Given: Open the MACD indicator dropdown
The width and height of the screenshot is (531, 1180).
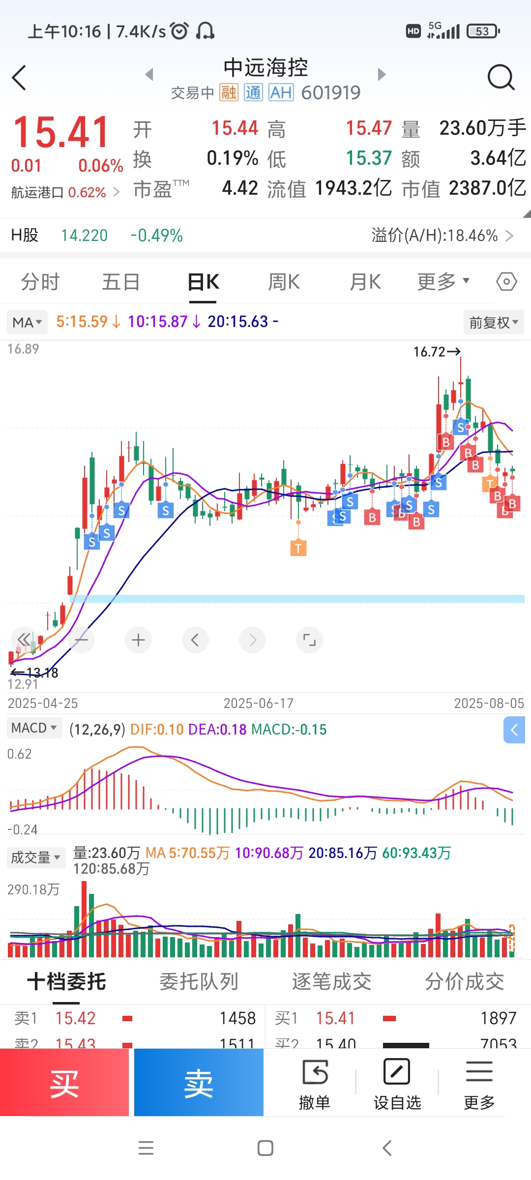Looking at the screenshot, I should pos(34,728).
